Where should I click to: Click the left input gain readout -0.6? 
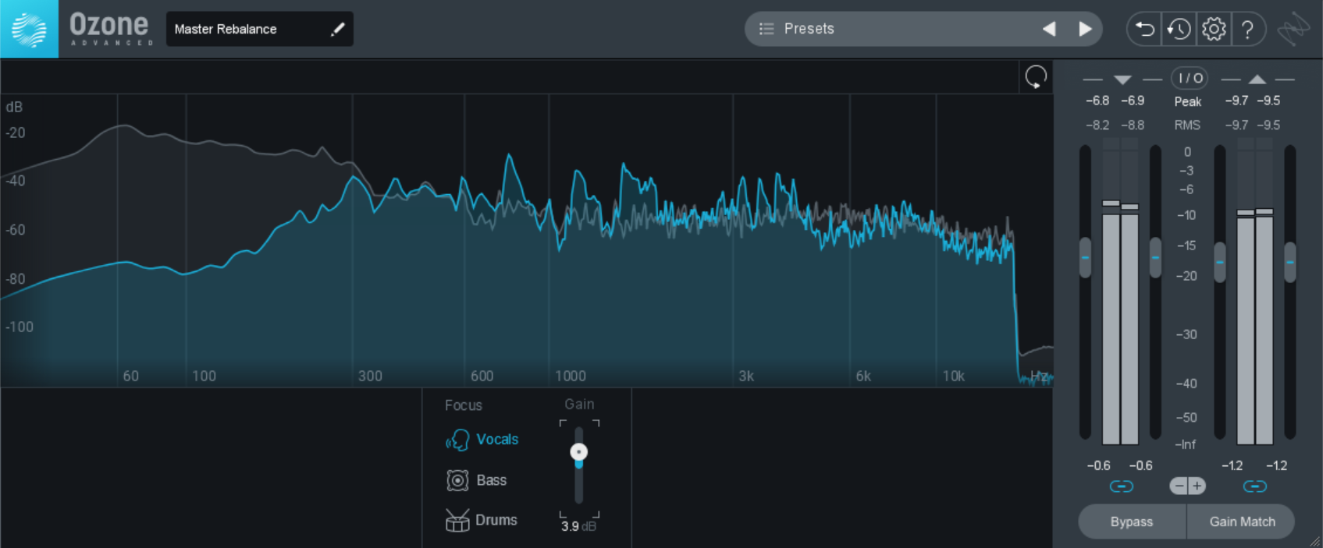[x=1098, y=465]
